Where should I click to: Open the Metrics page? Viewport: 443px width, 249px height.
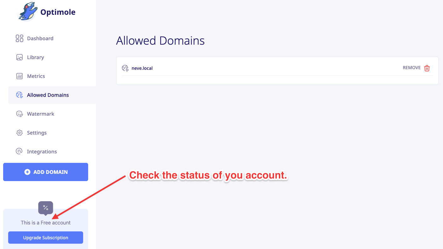click(x=36, y=76)
